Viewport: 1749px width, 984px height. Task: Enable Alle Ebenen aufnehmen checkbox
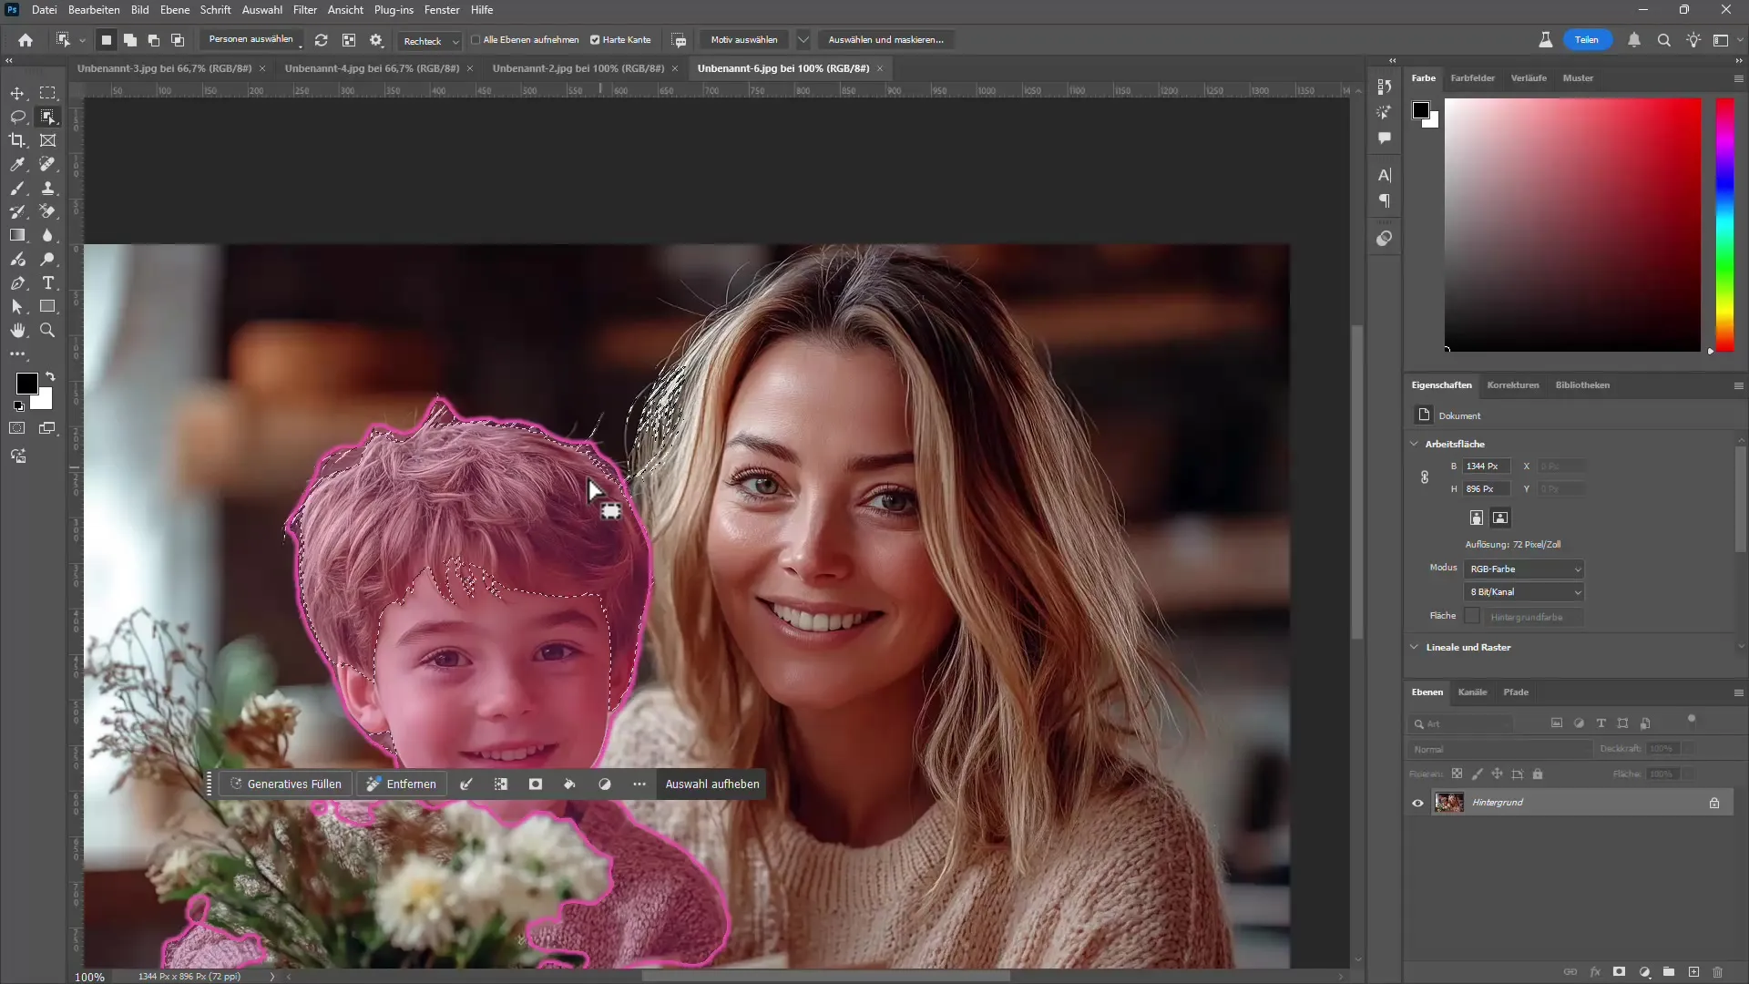pos(476,40)
